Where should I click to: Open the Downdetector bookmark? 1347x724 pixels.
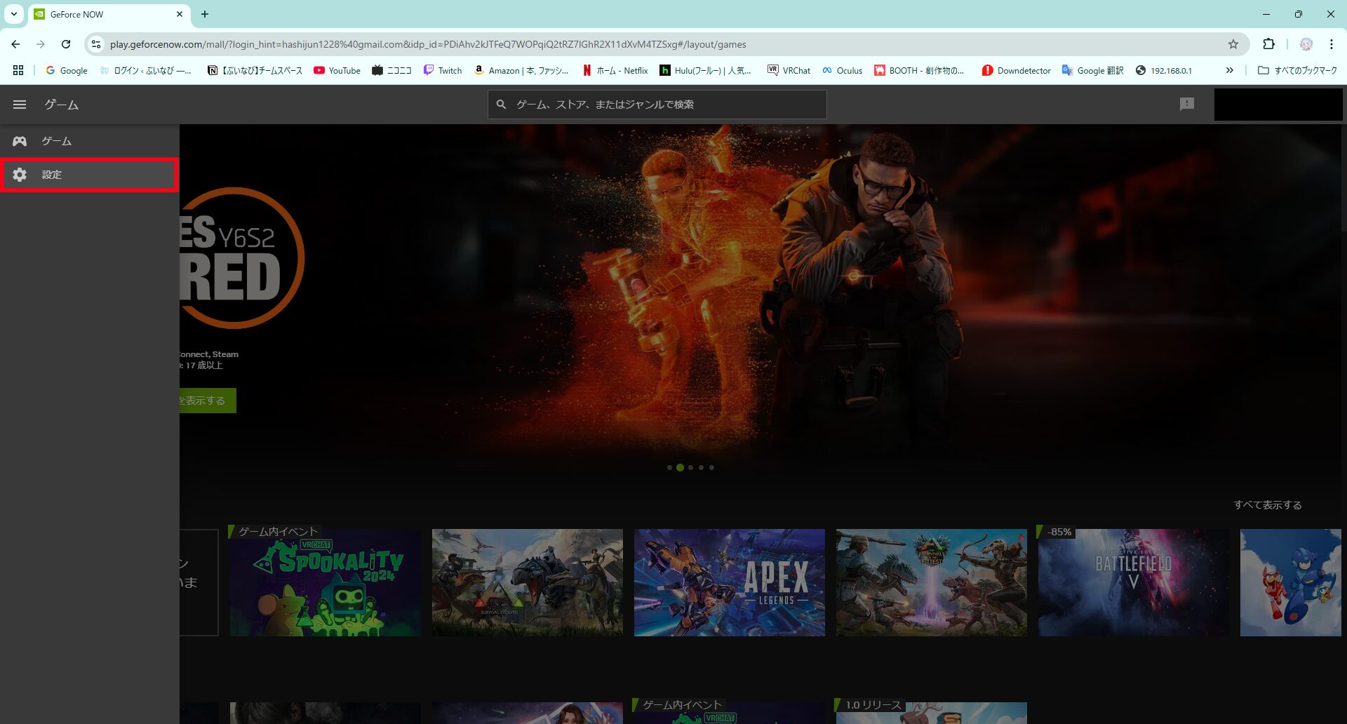1016,70
